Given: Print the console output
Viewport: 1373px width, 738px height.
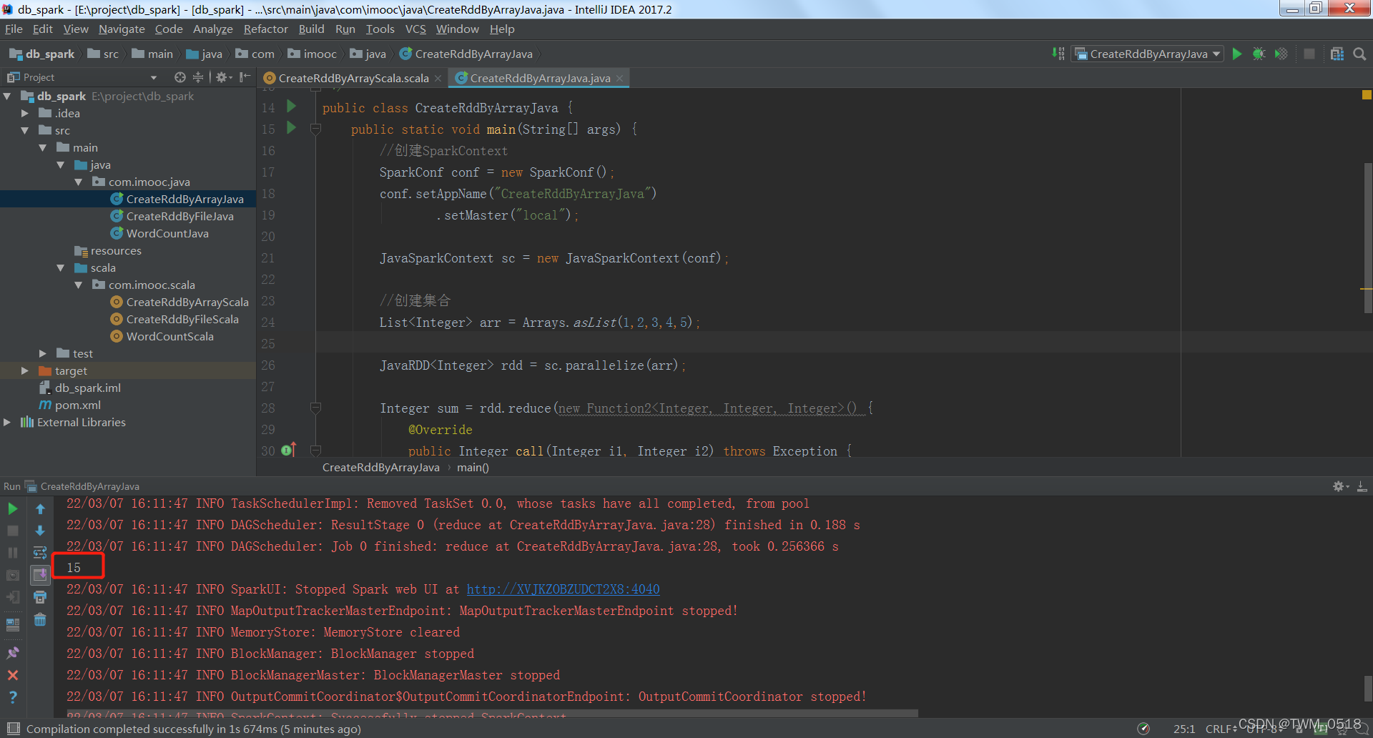Looking at the screenshot, I should tap(40, 597).
